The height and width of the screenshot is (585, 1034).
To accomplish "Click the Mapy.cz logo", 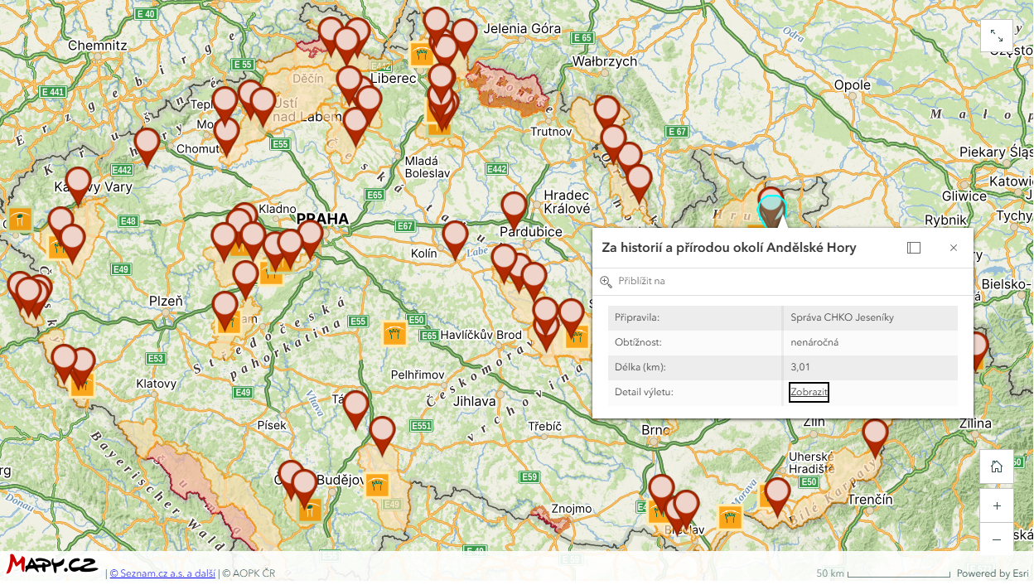I will [x=53, y=565].
